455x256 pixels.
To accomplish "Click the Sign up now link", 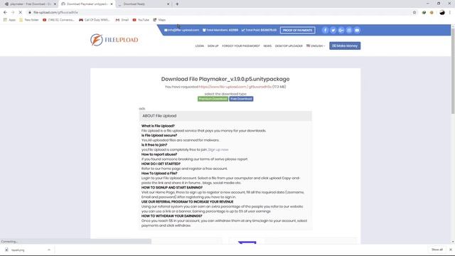I will (218, 149).
